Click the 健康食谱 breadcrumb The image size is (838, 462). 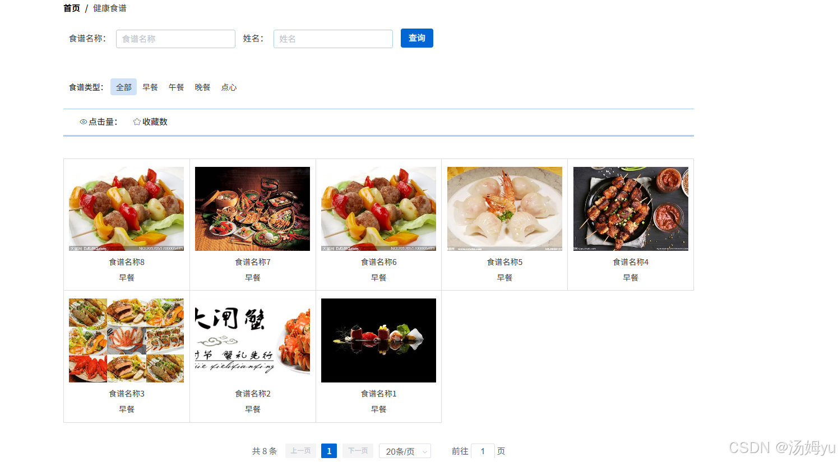[x=110, y=8]
